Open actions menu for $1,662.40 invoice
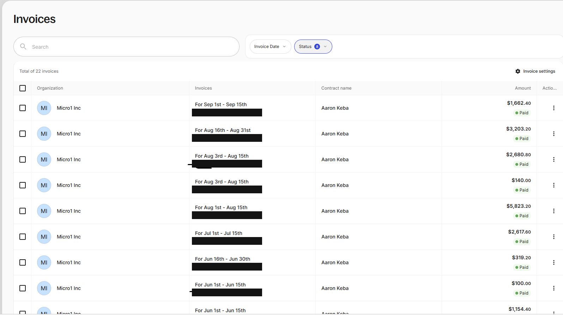The width and height of the screenshot is (563, 315). pyautogui.click(x=553, y=108)
